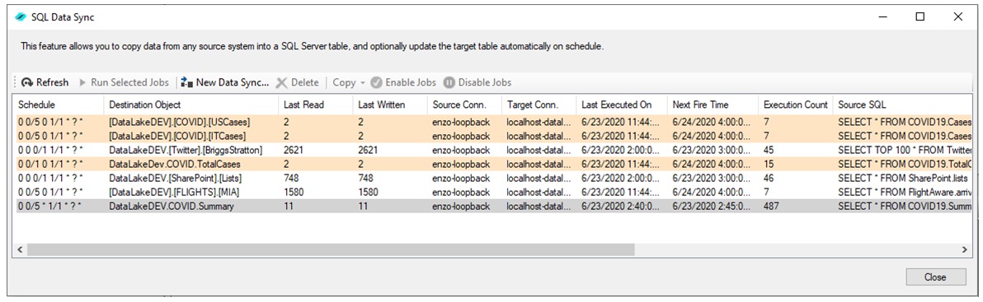The height and width of the screenshot is (302, 983).
Task: Click the Close button
Action: (x=935, y=277)
